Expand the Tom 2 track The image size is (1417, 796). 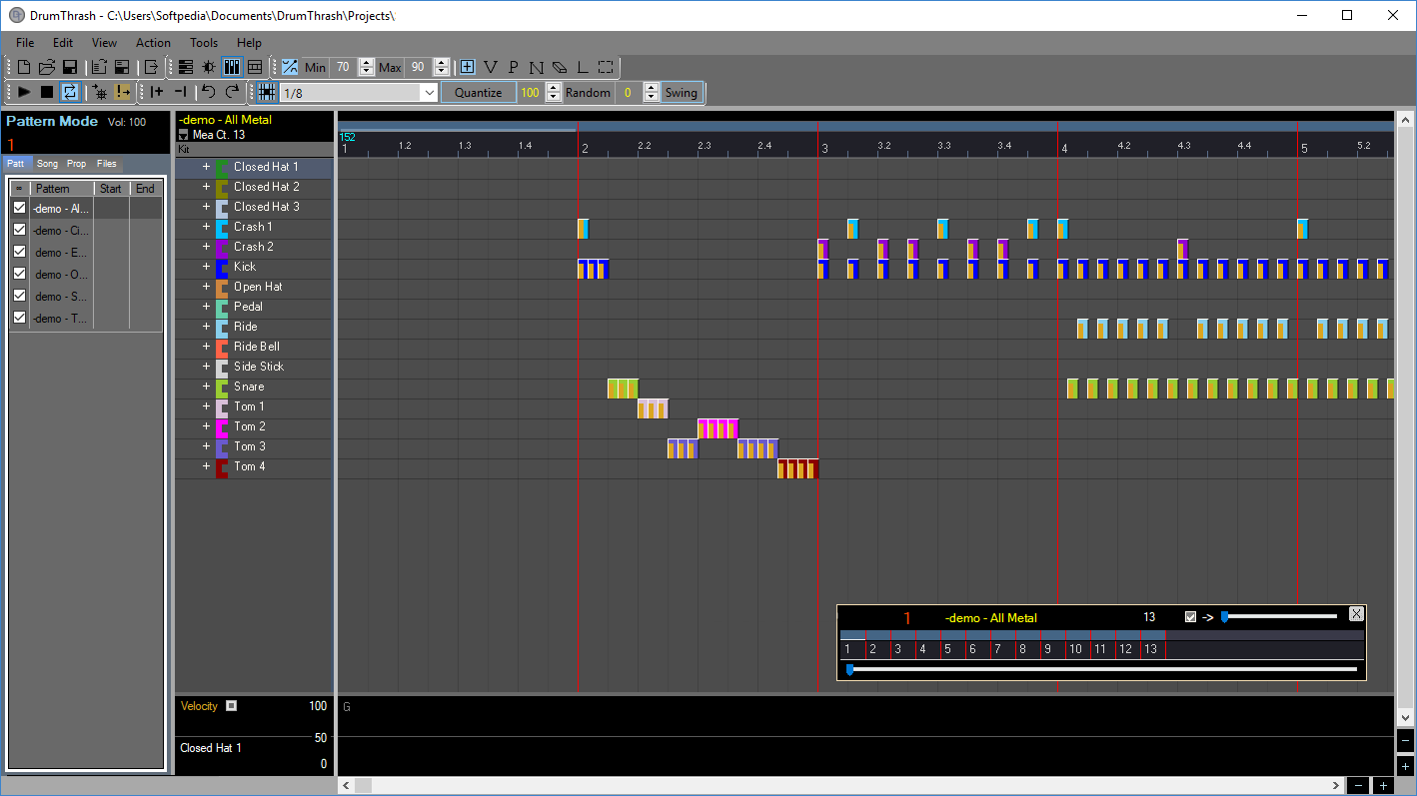pyautogui.click(x=207, y=426)
